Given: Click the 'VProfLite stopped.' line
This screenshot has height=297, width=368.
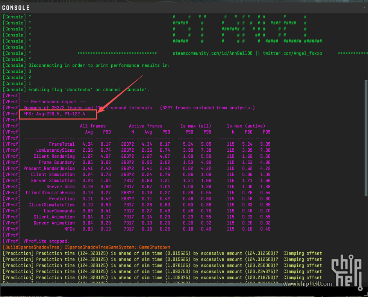Looking at the screenshot, I should [x=46, y=241].
